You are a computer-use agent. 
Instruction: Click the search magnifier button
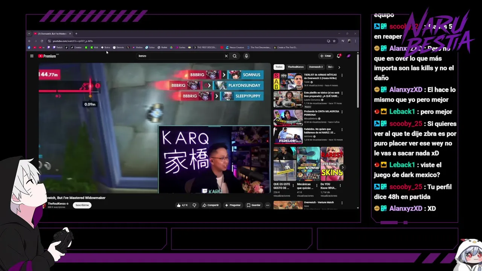pos(235,56)
